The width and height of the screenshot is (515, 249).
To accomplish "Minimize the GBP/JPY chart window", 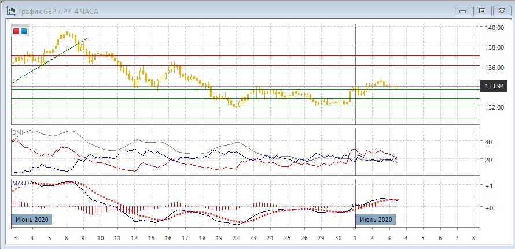I will click(462, 10).
